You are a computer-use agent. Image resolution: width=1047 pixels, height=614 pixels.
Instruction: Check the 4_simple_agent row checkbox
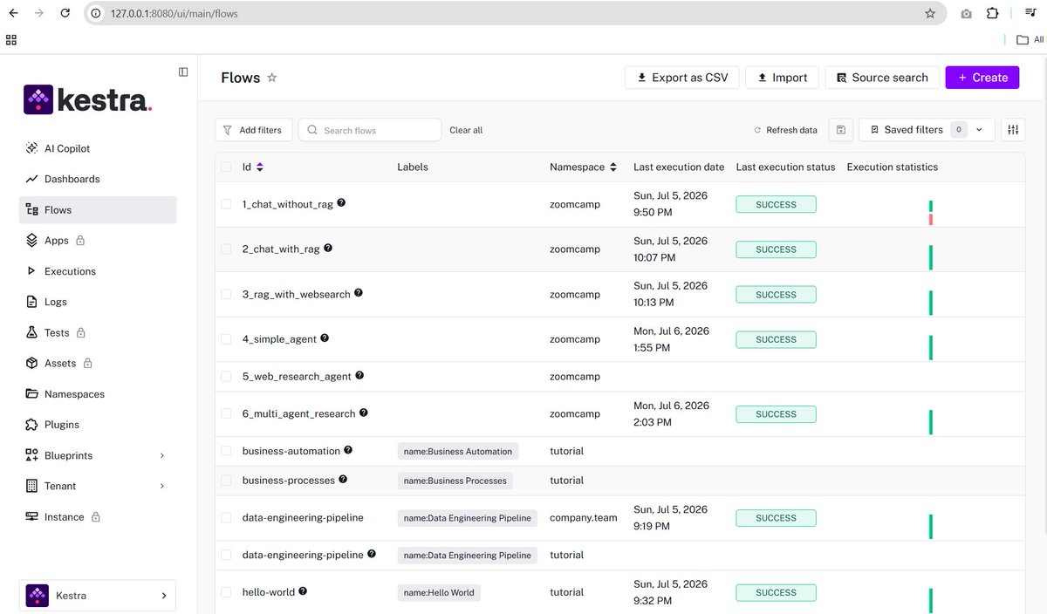[226, 339]
